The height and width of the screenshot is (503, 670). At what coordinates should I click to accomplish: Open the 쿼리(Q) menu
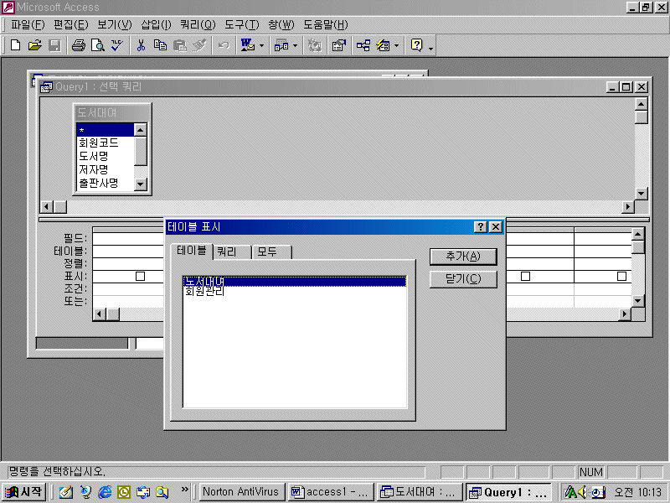(x=197, y=24)
